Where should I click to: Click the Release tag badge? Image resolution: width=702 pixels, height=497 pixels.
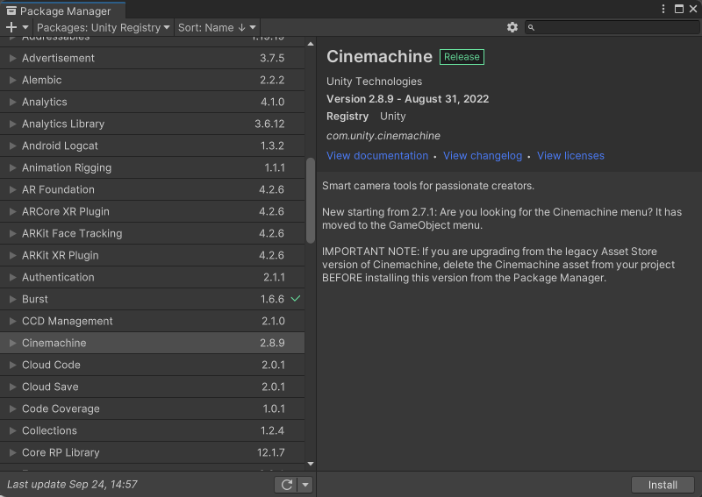(462, 57)
